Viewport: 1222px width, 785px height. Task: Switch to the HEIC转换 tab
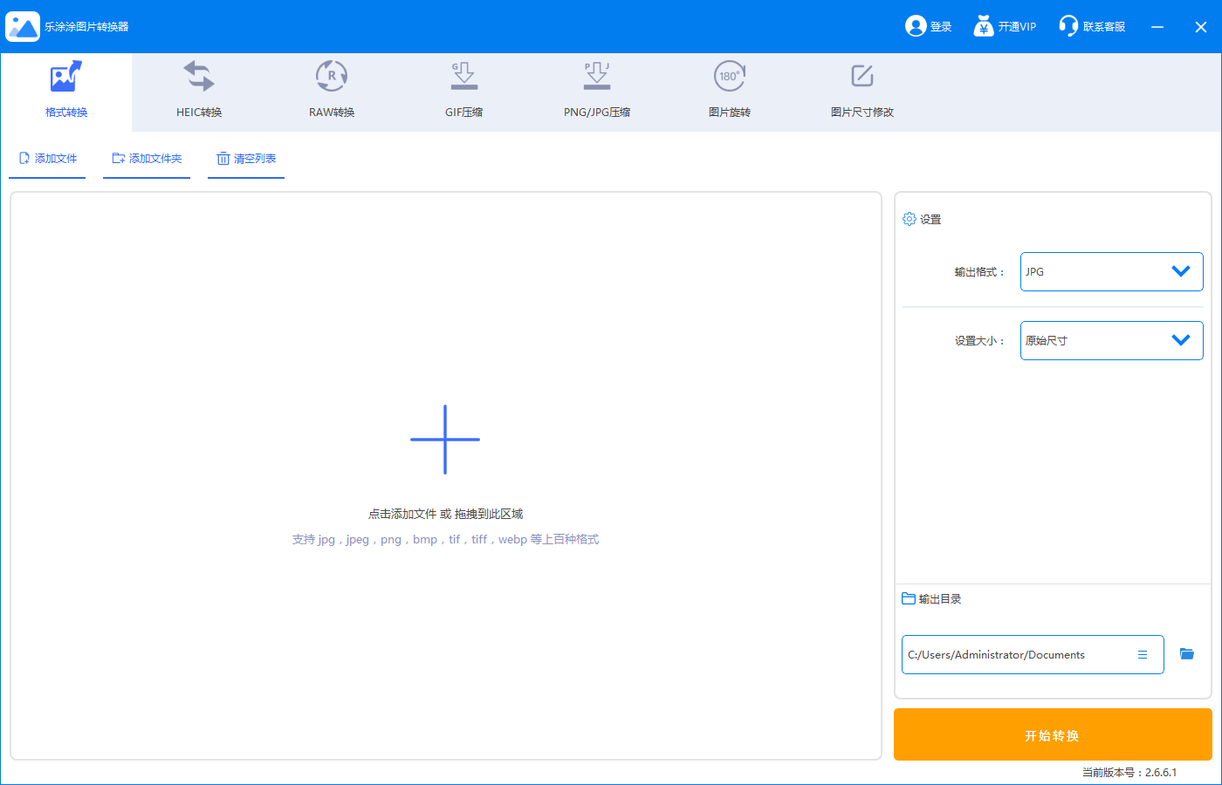click(199, 92)
